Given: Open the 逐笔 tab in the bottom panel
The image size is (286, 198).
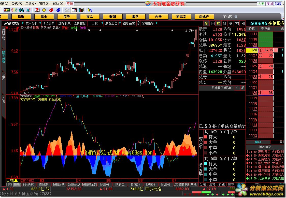Looking at the screenshot, I should (x=212, y=184).
